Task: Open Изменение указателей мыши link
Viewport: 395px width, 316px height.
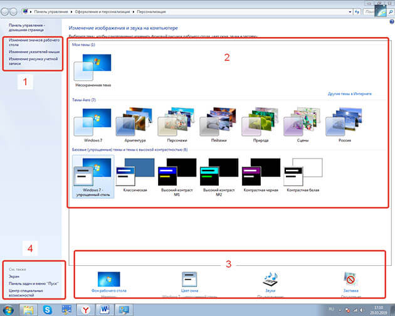Action: pos(34,51)
